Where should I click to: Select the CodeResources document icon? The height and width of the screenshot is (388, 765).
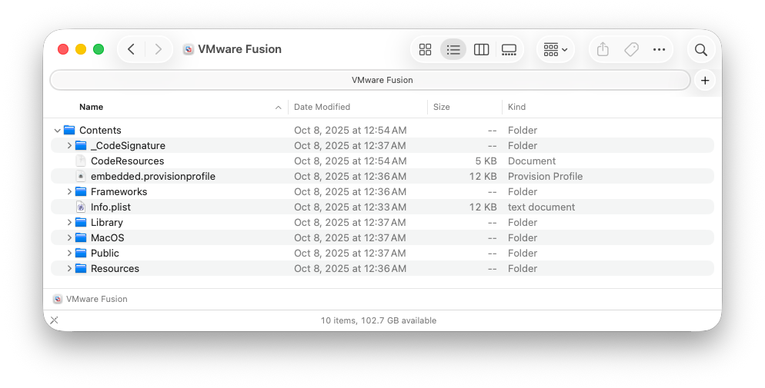point(81,161)
